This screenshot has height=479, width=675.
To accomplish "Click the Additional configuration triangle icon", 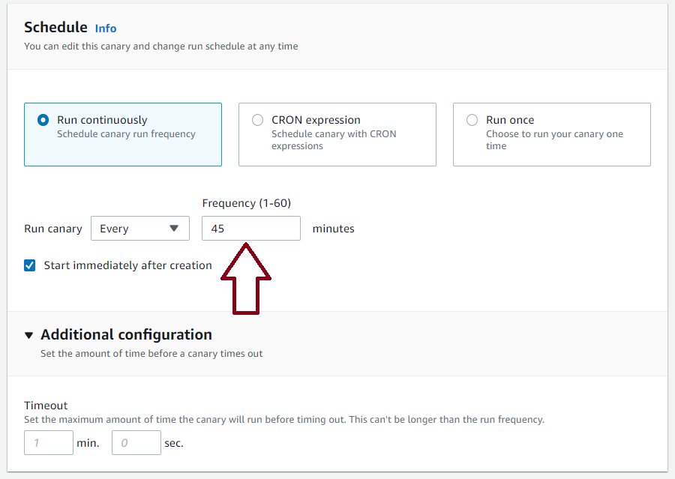I will [x=28, y=335].
